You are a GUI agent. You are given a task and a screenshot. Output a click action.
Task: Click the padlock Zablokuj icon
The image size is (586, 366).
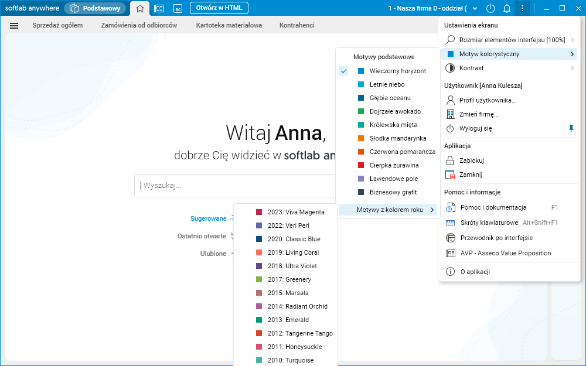pos(450,160)
